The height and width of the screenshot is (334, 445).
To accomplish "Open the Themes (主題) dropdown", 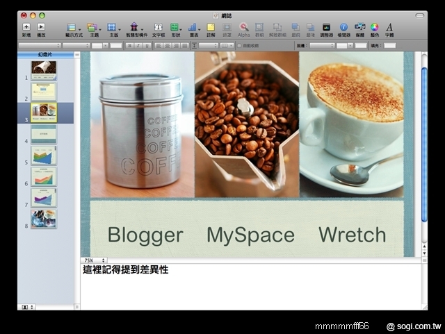I will point(92,28).
